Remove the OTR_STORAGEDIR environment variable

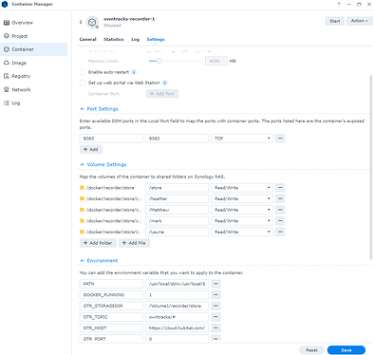(x=215, y=306)
